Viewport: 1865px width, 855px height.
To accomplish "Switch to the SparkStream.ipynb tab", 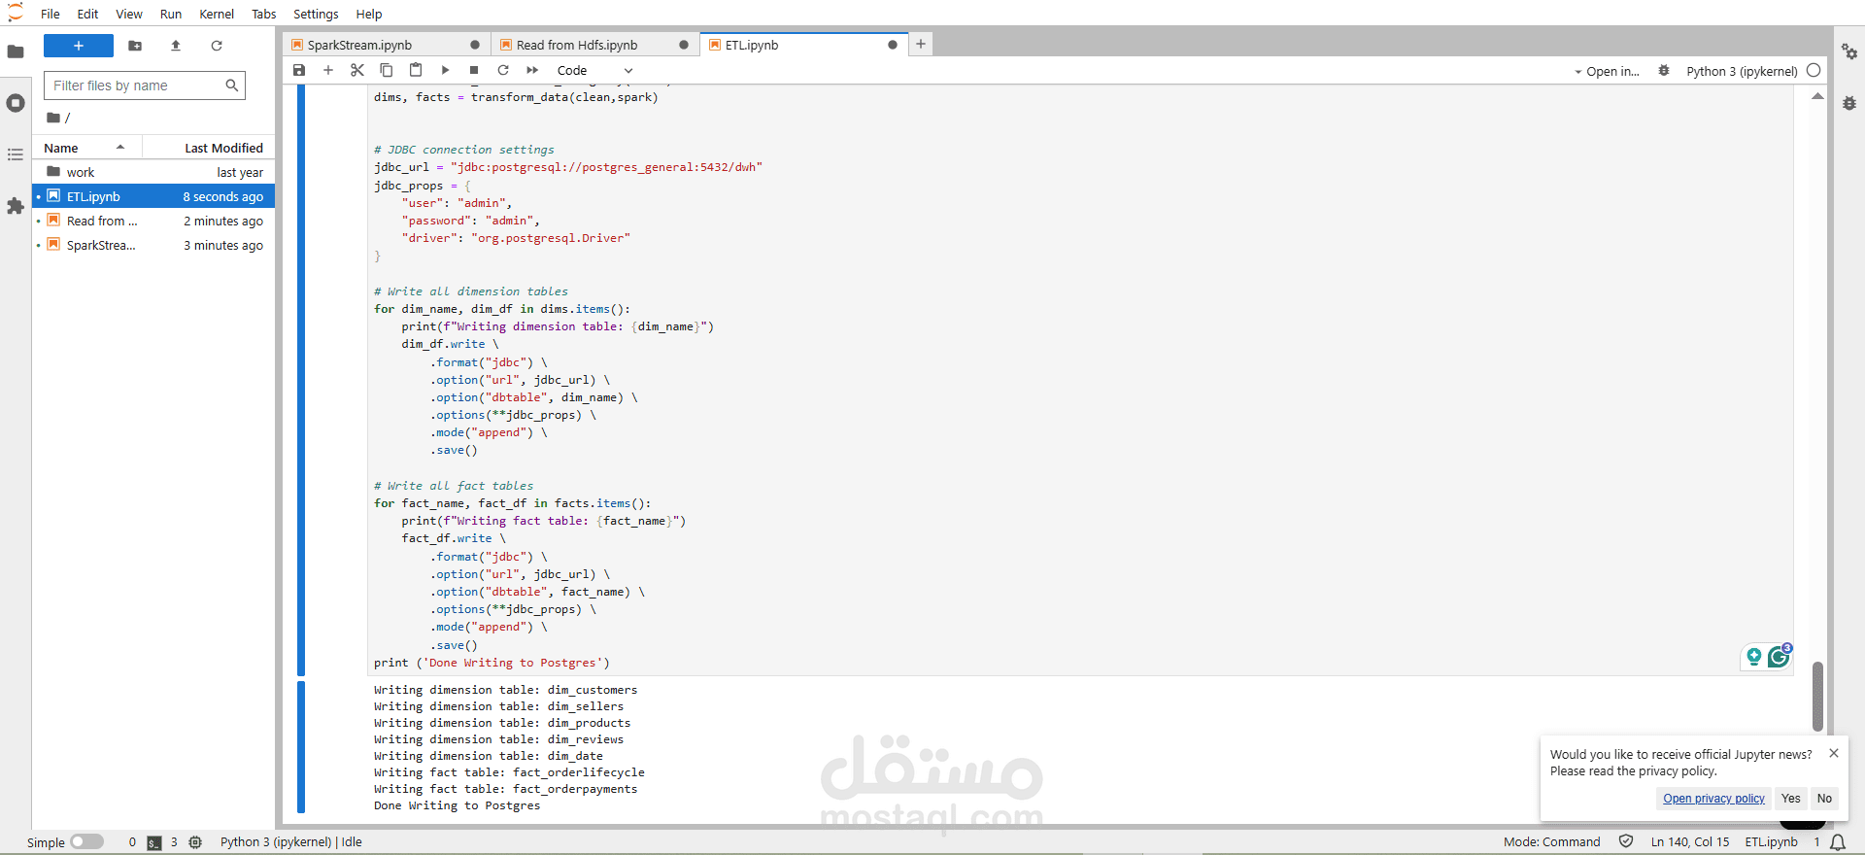I will coord(360,45).
